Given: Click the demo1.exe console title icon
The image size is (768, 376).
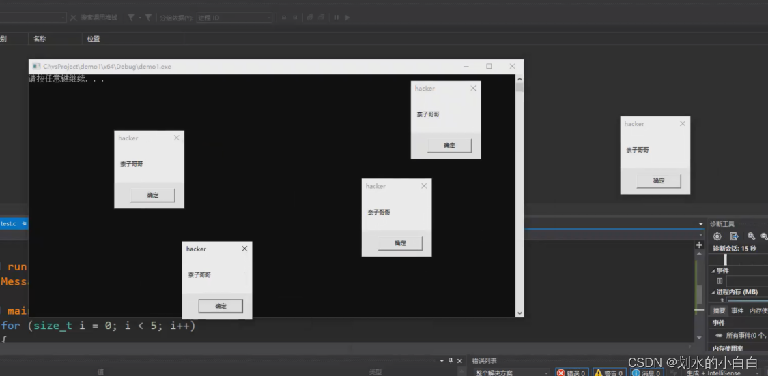Looking at the screenshot, I should tap(36, 67).
